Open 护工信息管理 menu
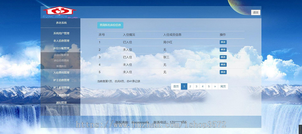This screenshot has height=134, width=302. pos(61,80)
